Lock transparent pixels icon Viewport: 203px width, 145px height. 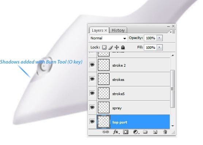(x=104, y=47)
